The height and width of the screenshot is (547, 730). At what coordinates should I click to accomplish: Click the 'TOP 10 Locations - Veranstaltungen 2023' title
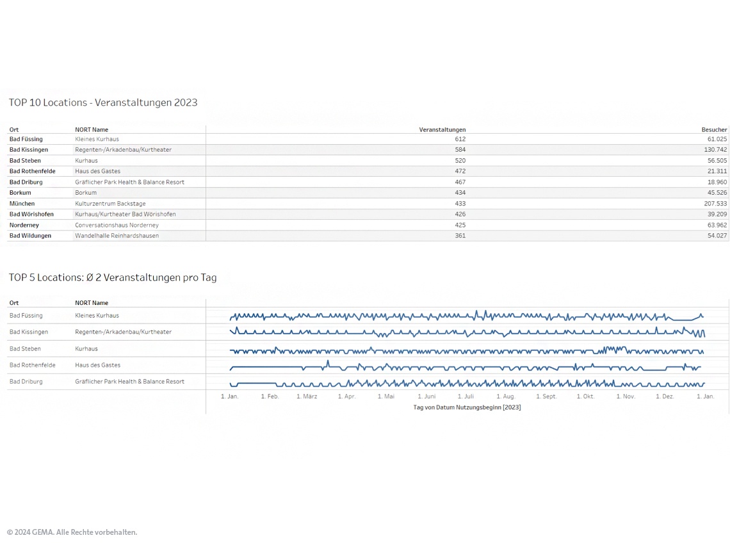103,102
